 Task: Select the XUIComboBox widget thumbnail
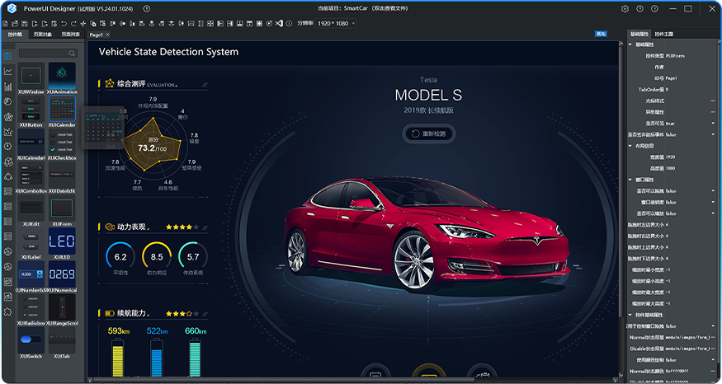pyautogui.click(x=31, y=176)
